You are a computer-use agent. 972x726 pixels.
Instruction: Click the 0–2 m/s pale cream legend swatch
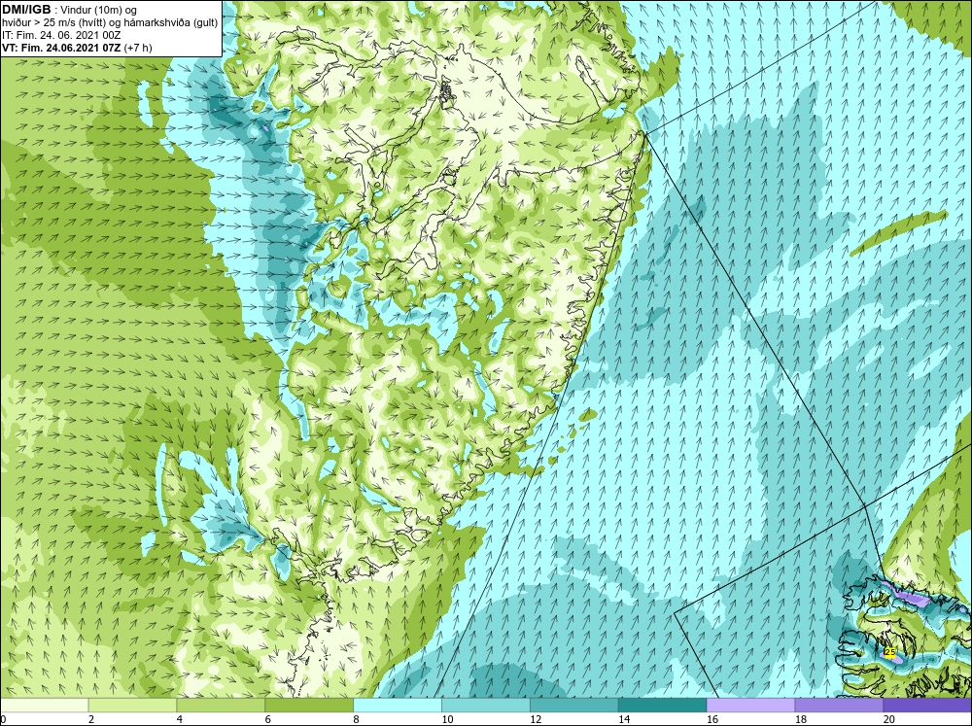(44, 706)
